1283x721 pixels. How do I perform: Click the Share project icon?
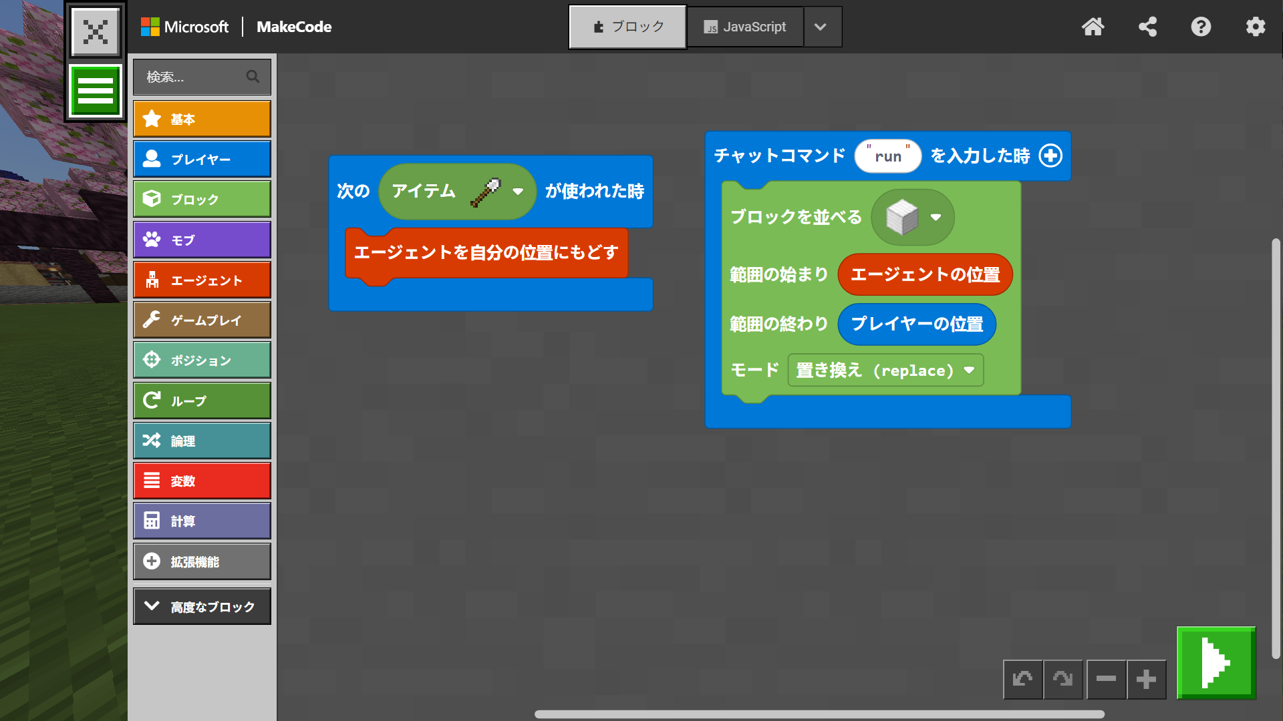point(1147,27)
